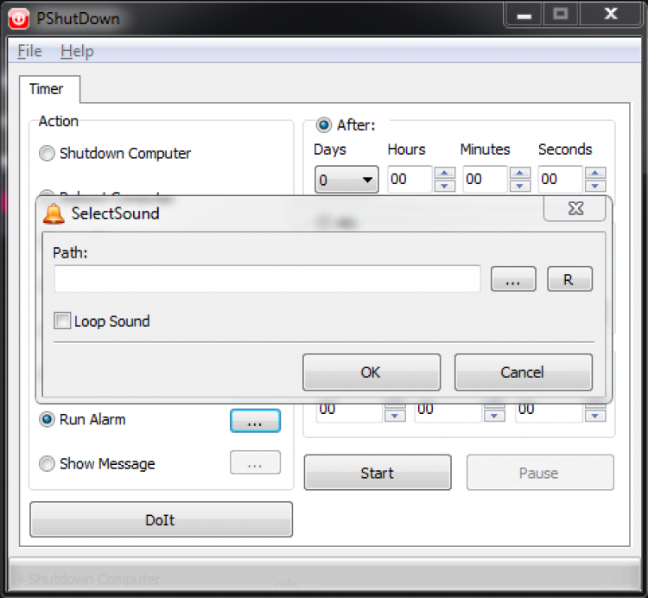Browse for sound file with ... button
The width and height of the screenshot is (648, 598).
coord(513,279)
